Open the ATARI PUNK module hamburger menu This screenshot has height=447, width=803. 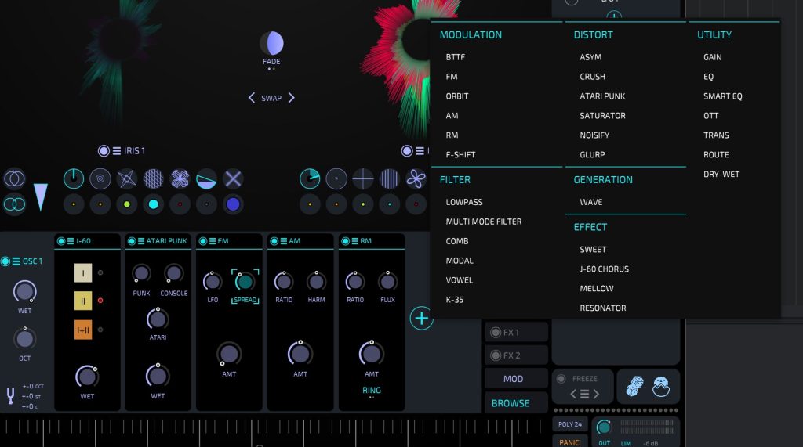pyautogui.click(x=140, y=241)
